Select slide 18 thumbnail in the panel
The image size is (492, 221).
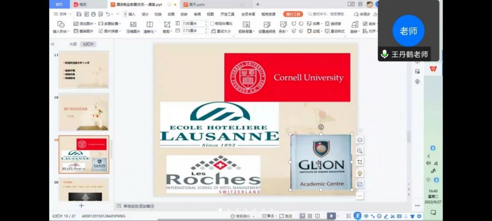84,112
